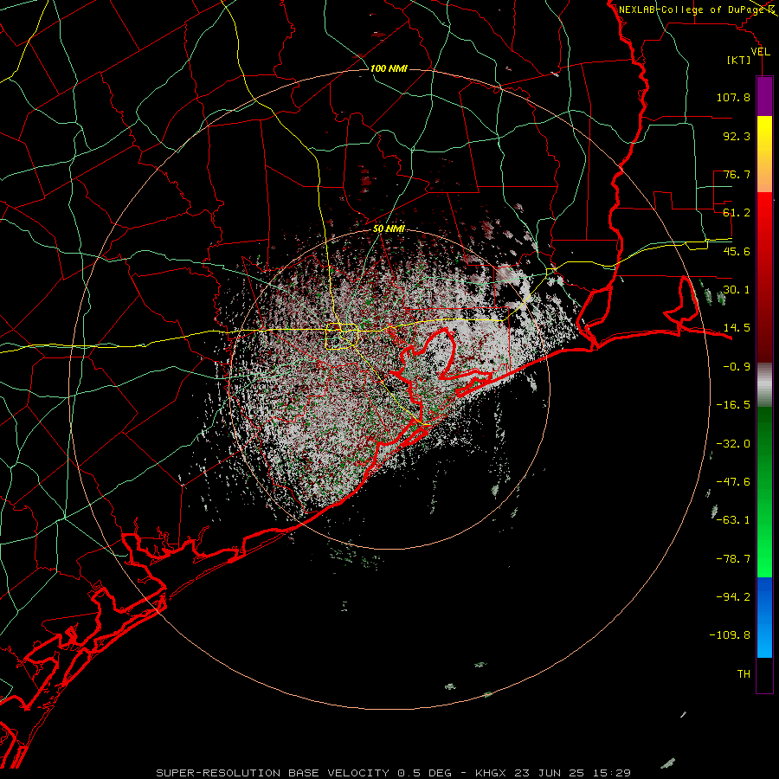This screenshot has width=779, height=779.
Task: Click the yellow highway loop around Houston
Action: click(342, 336)
